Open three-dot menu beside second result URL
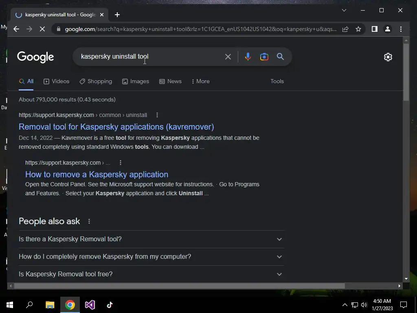 coord(121,163)
